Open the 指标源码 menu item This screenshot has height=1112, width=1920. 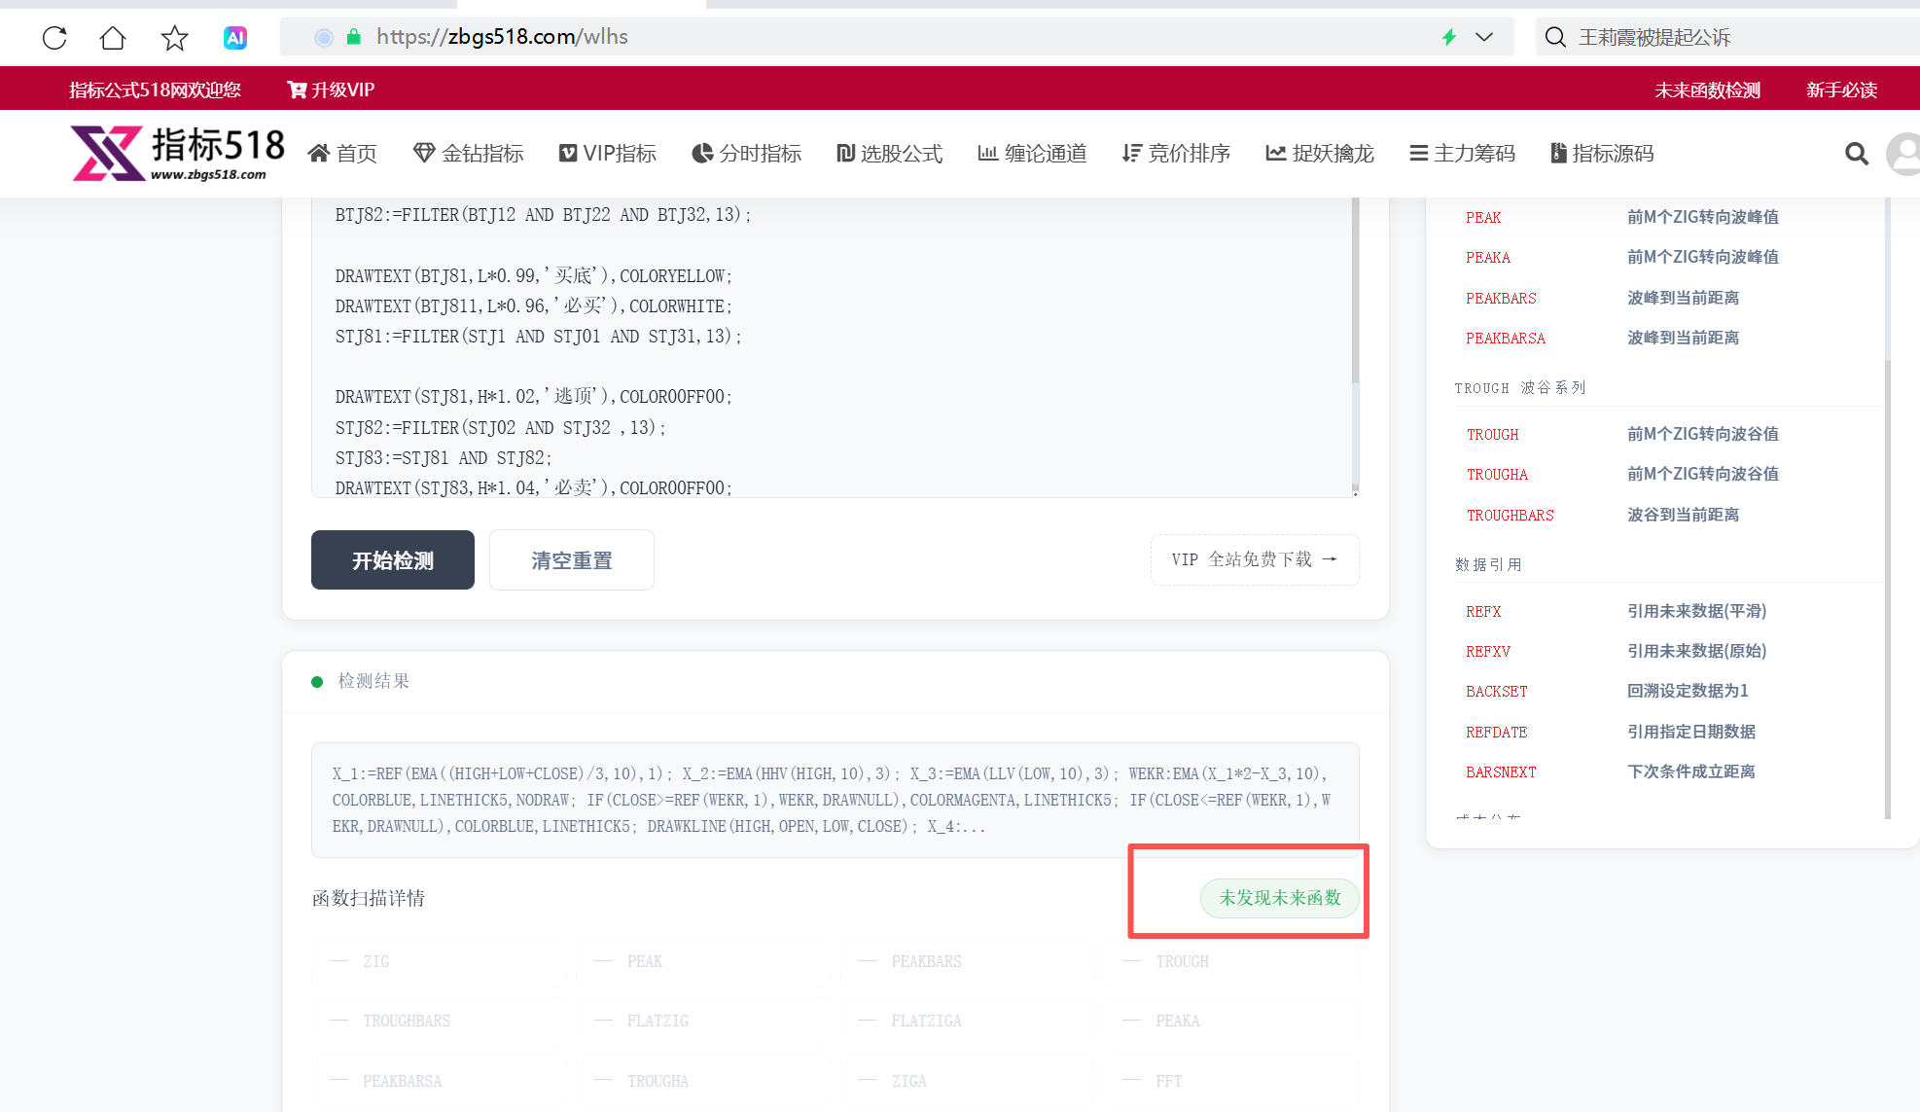[1601, 154]
